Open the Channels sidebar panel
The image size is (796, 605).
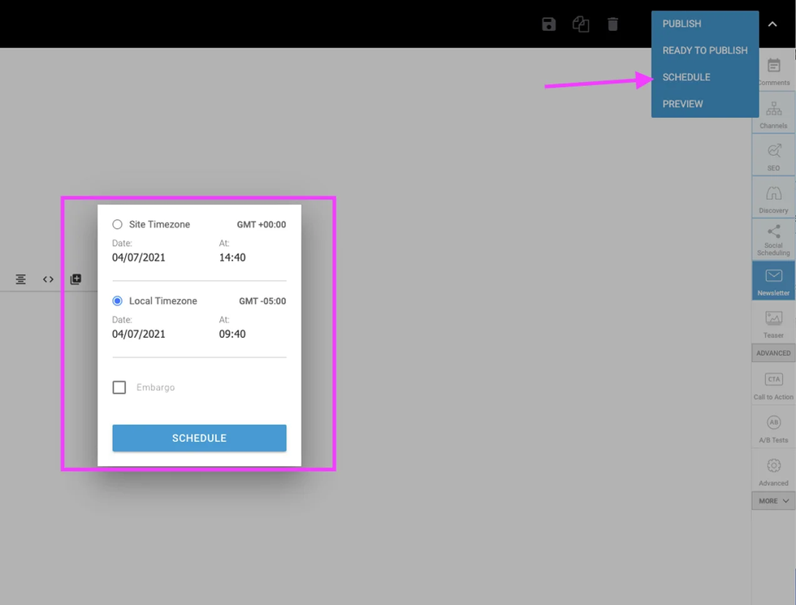(773, 113)
